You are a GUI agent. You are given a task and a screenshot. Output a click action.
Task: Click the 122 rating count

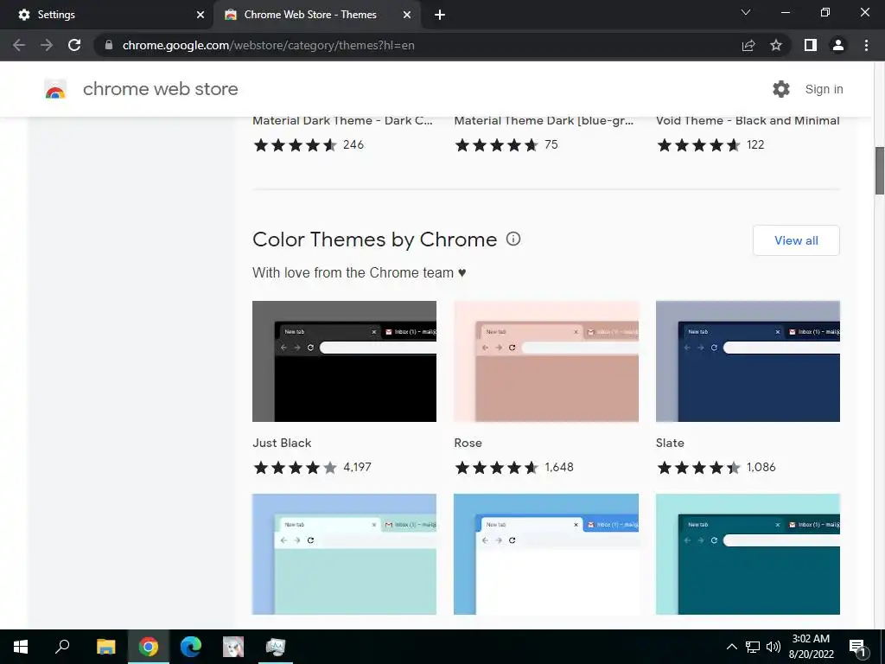(x=755, y=145)
